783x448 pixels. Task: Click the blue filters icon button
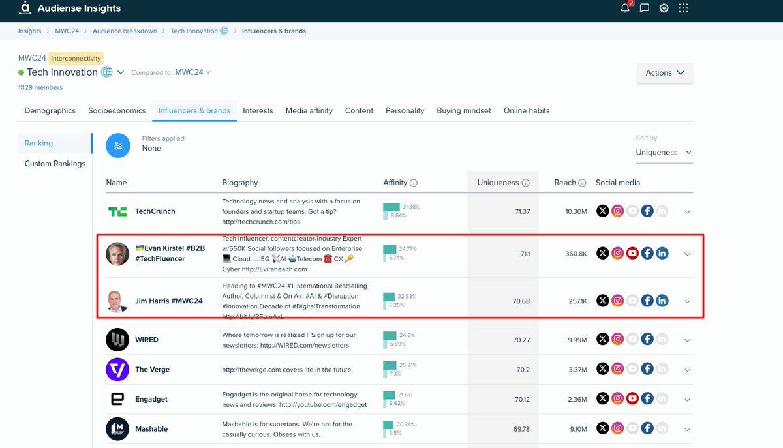118,145
